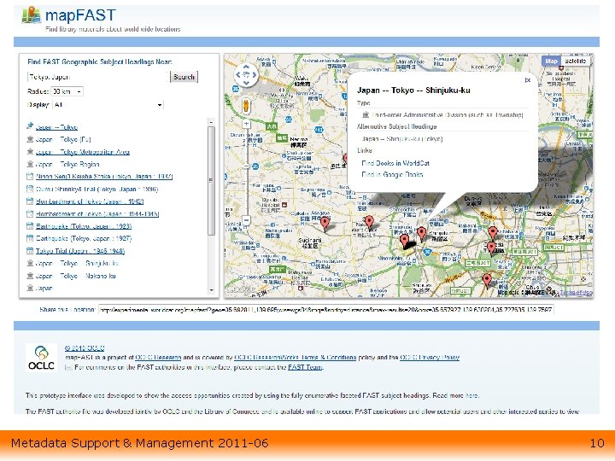Image resolution: width=615 pixels, height=461 pixels.
Task: Select Japan -- Tokyo -- Shinjuku-ku result
Action: tap(77, 264)
